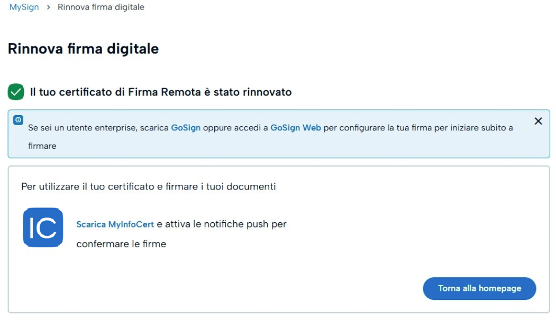Open the GoSign download link
Screen dimensions: 556x321
point(186,128)
